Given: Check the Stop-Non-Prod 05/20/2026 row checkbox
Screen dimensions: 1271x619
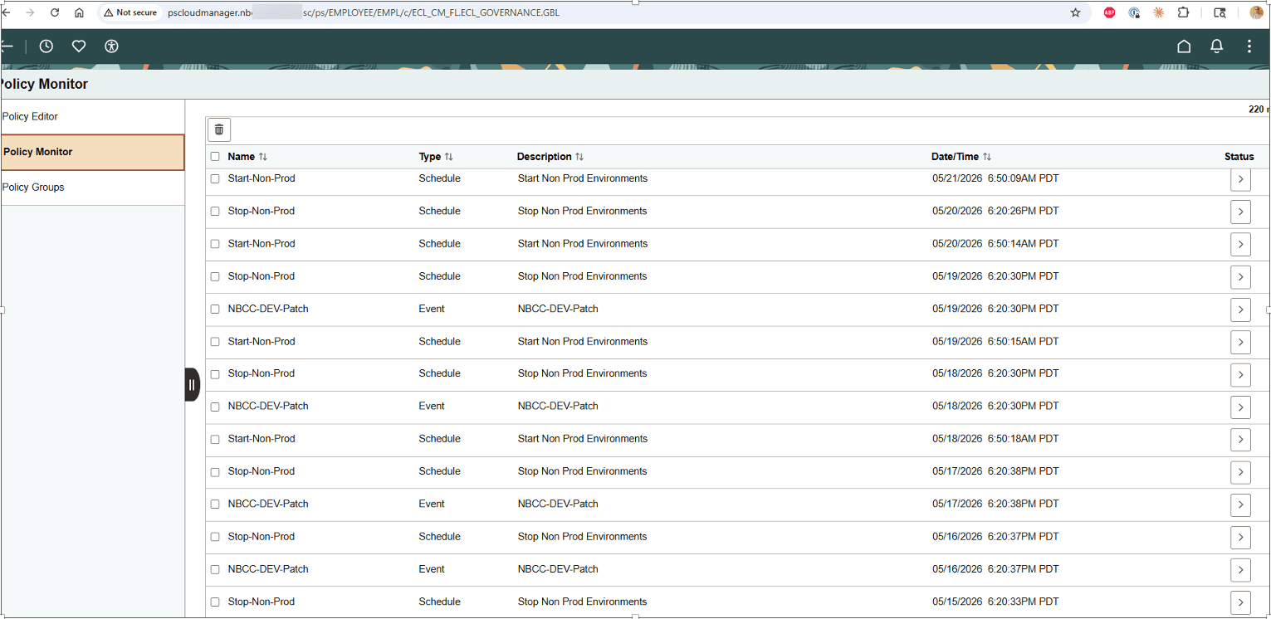Looking at the screenshot, I should pos(215,212).
